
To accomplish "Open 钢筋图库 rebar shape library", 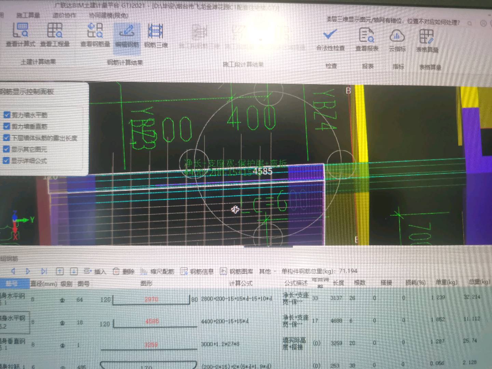I will point(236,271).
